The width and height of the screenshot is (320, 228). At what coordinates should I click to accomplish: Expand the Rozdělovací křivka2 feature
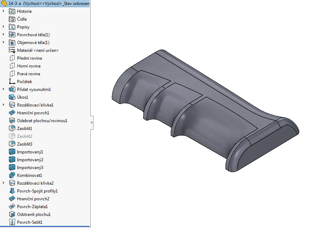[x=3, y=183]
